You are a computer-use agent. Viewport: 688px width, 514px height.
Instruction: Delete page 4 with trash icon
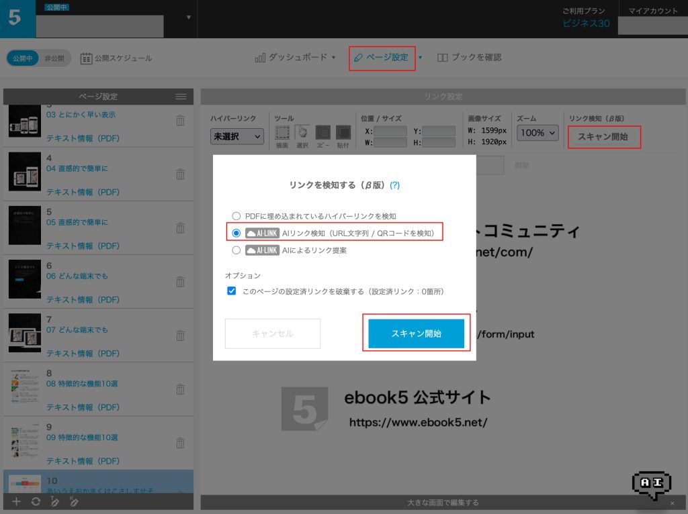click(x=180, y=174)
